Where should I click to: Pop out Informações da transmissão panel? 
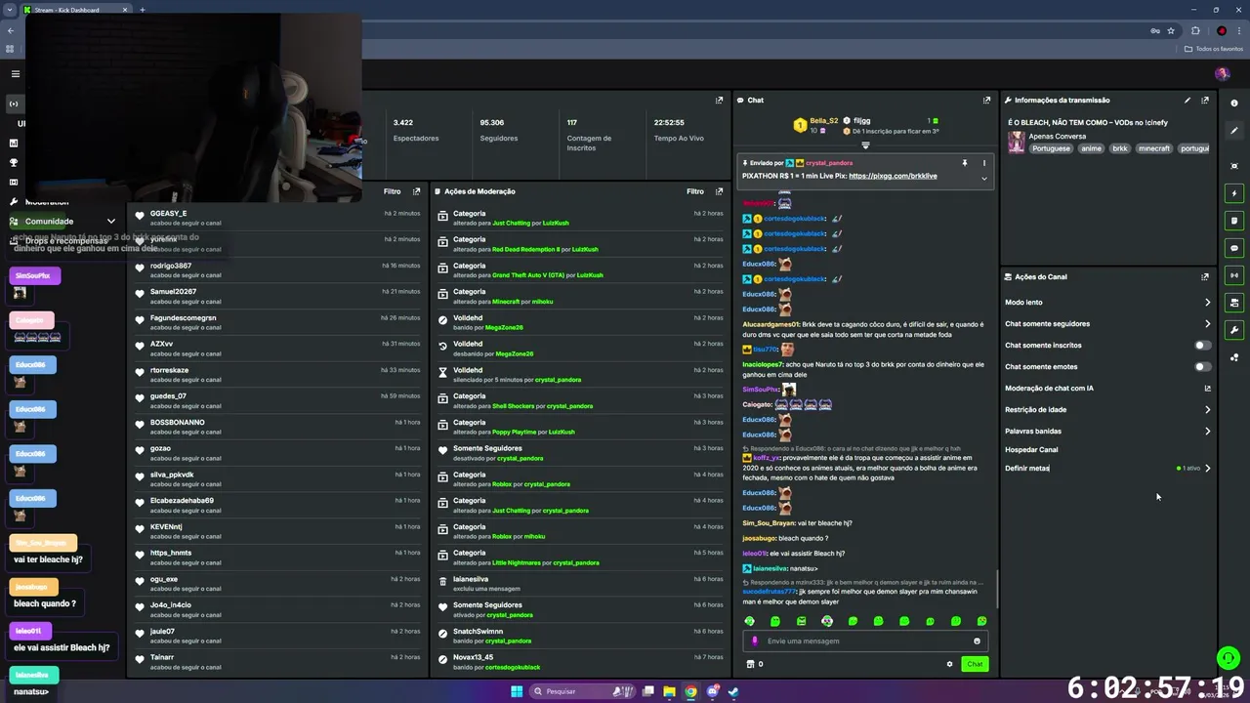pyautogui.click(x=1205, y=100)
